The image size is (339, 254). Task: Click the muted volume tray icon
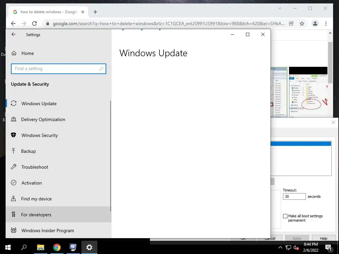coord(296,247)
